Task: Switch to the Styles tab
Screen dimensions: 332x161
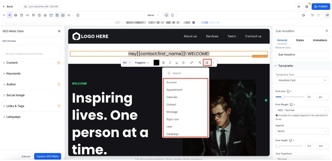Action: pos(300,40)
